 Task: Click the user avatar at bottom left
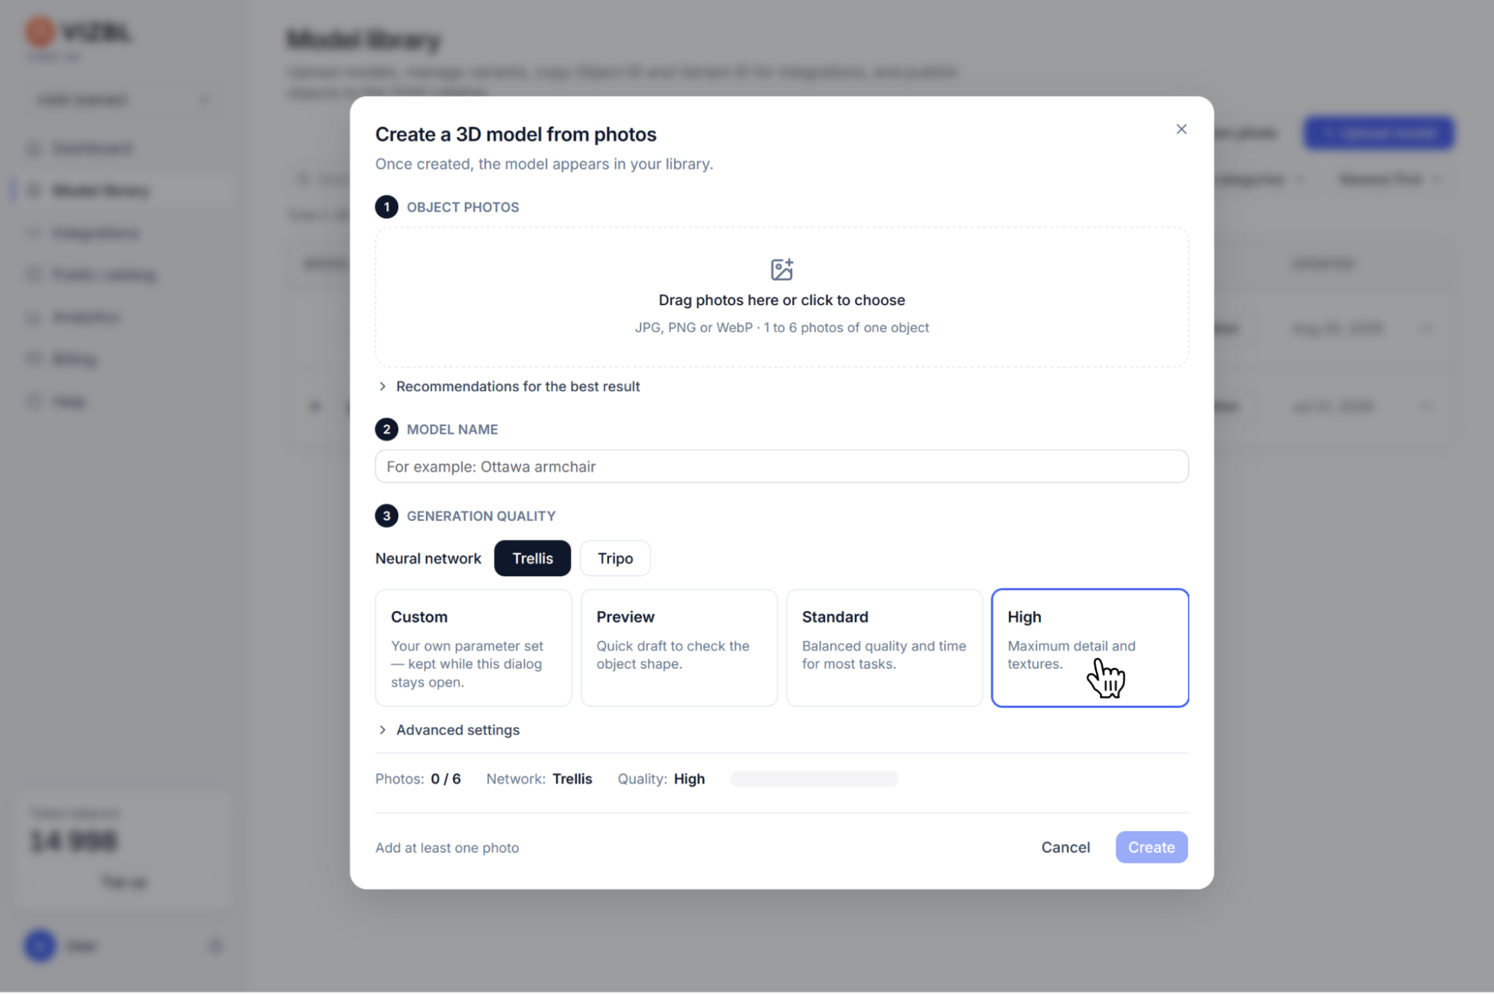pyautogui.click(x=40, y=946)
